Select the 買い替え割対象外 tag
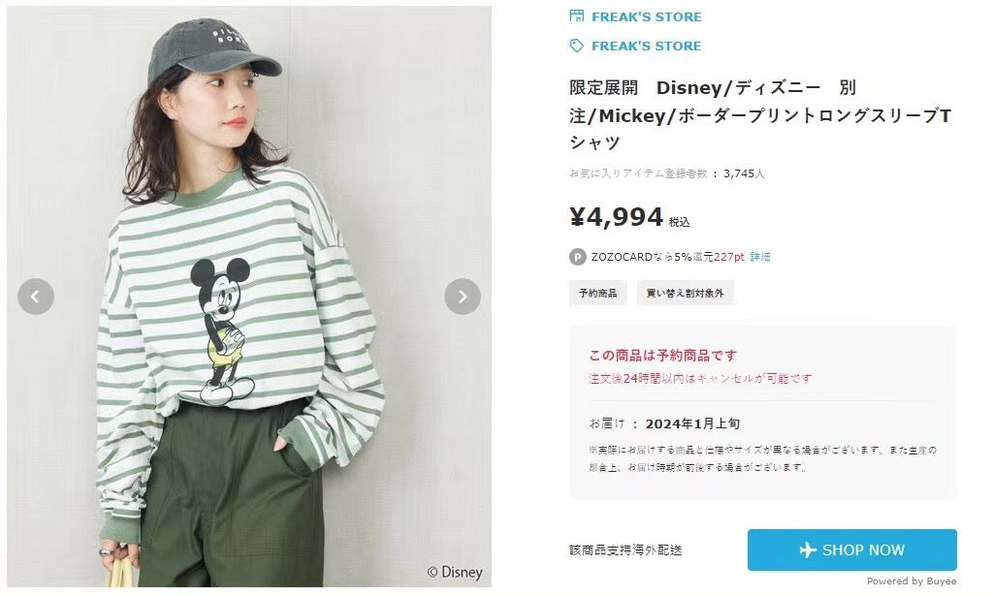This screenshot has height=596, width=993. click(686, 293)
